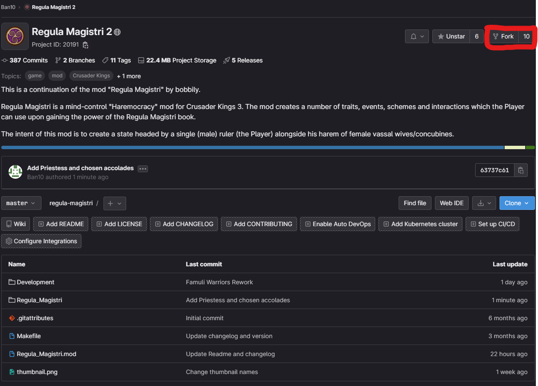
Task: Open the Clone dropdown
Action: tap(517, 203)
